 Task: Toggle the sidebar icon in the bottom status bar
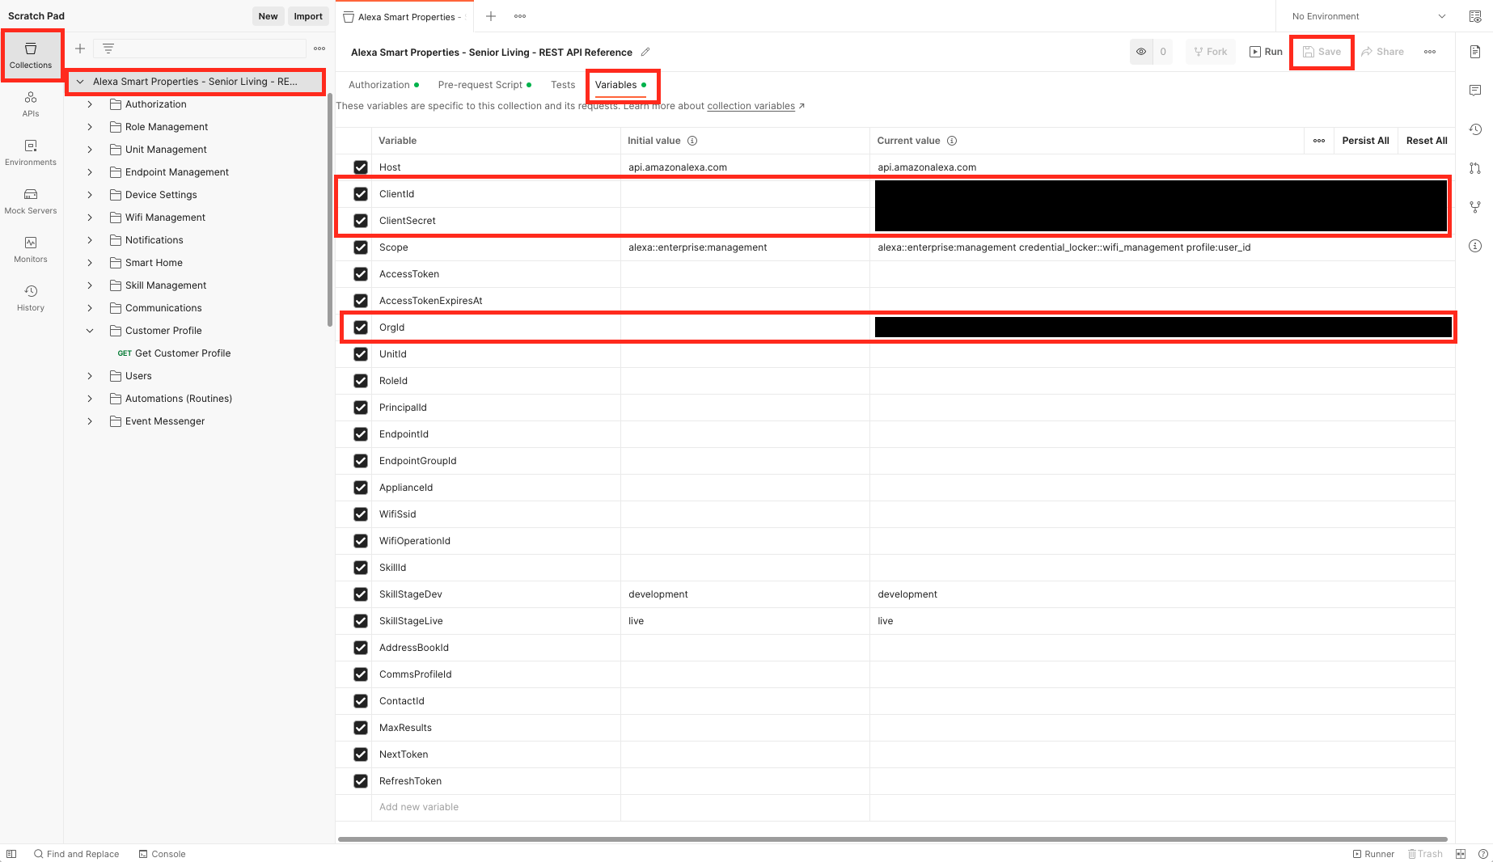11,854
